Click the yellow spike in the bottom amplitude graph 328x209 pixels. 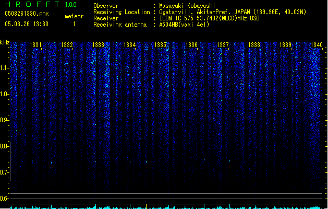[x=146, y=206]
